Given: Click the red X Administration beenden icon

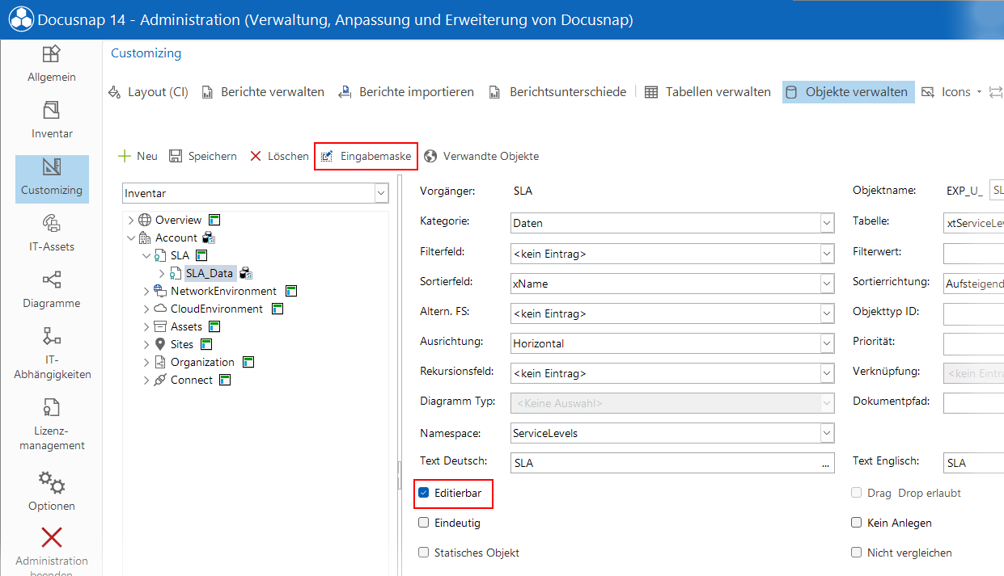Looking at the screenshot, I should pyautogui.click(x=52, y=537).
